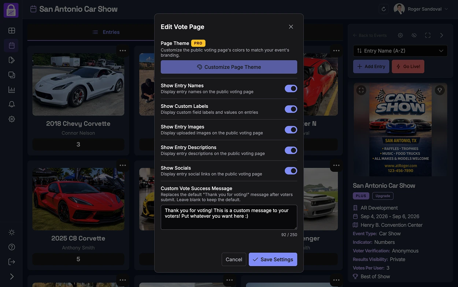Toggle Show Entry Descriptions switch
Viewport: 458px width, 287px height.
coord(291,150)
